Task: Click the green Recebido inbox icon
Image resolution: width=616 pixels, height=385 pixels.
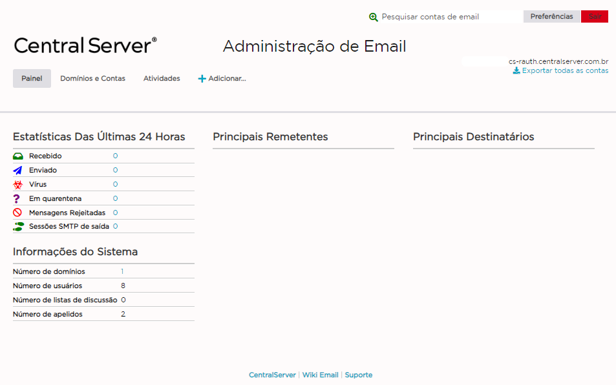Action: [x=18, y=156]
